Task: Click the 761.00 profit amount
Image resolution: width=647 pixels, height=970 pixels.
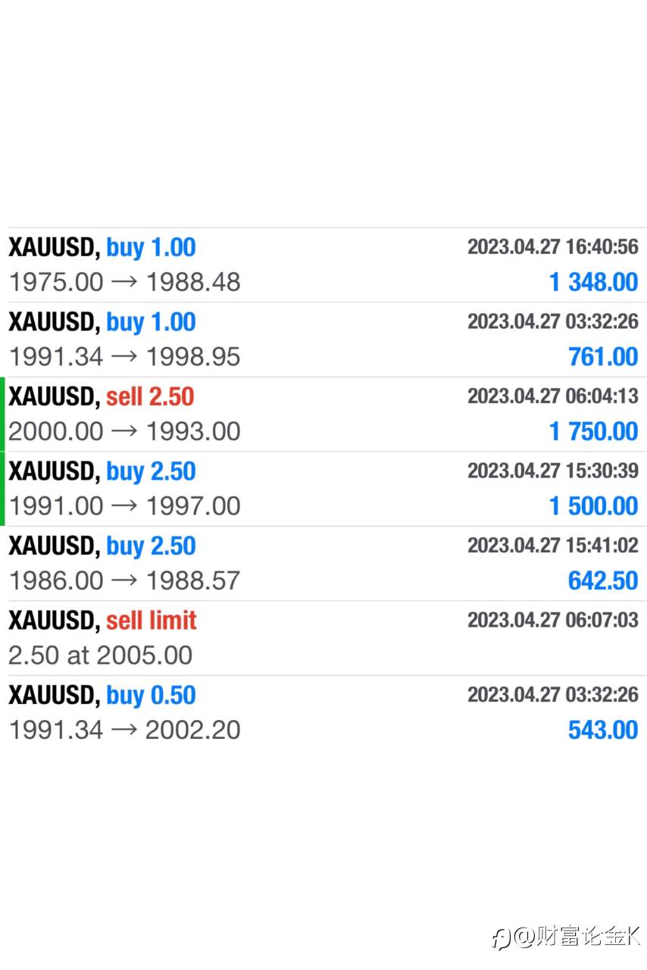Action: coord(603,356)
